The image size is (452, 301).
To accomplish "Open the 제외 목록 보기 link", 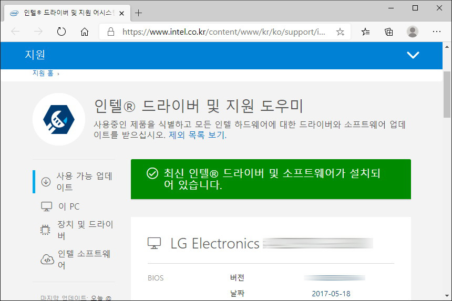I will (x=198, y=135).
